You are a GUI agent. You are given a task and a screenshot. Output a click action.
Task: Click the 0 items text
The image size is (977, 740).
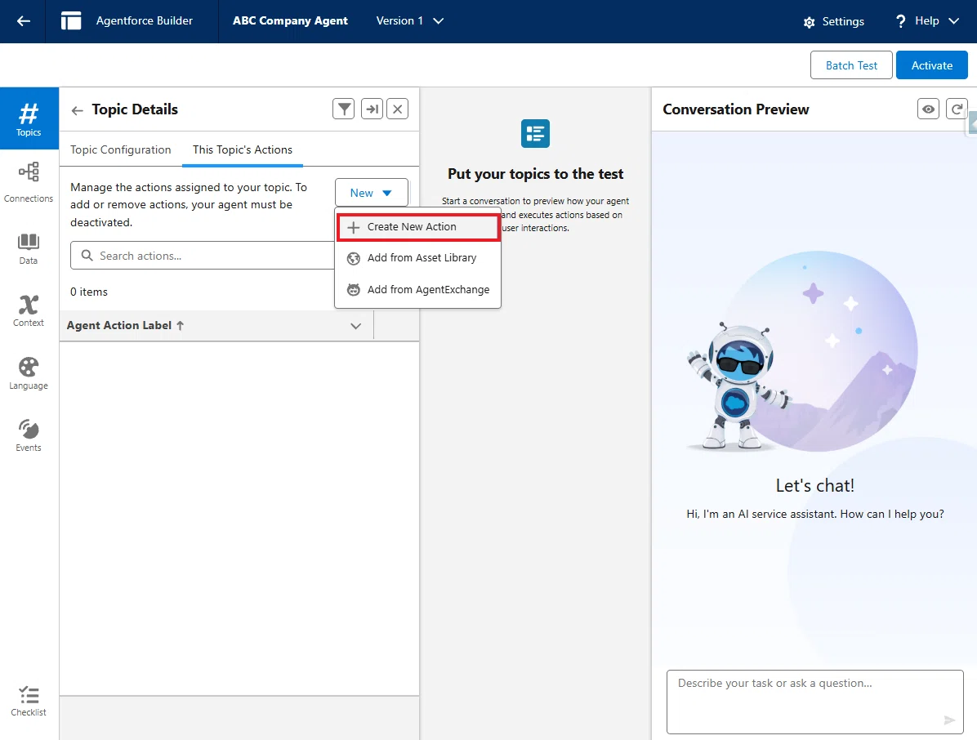click(89, 292)
